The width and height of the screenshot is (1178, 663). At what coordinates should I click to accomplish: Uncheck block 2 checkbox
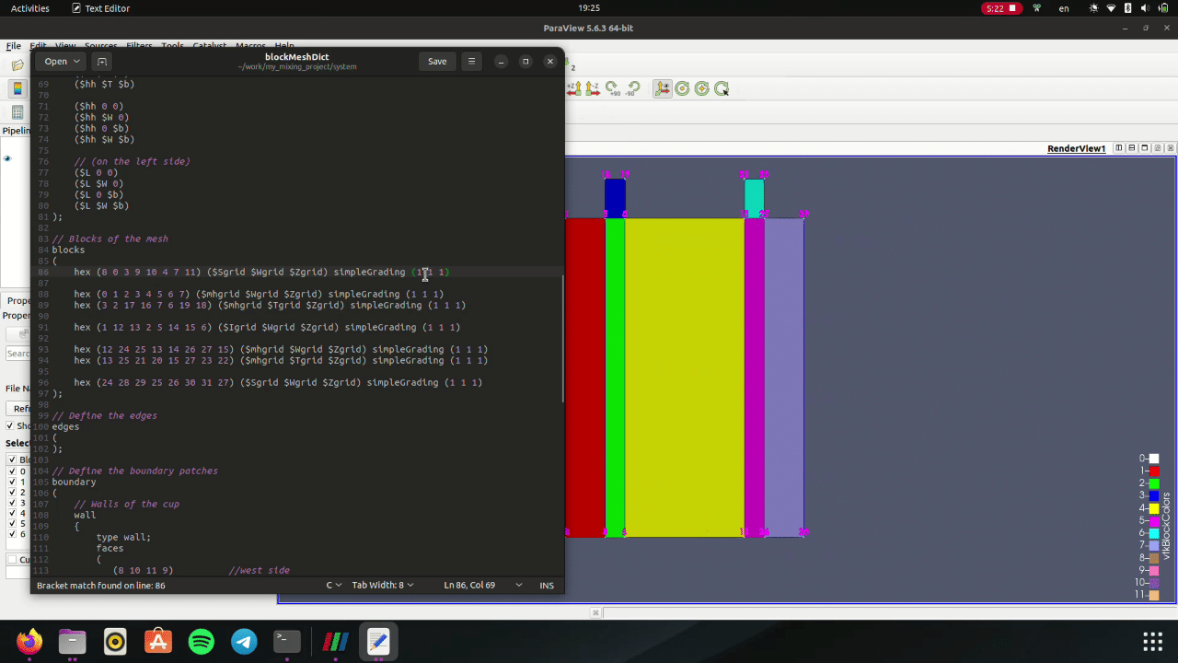tap(12, 493)
